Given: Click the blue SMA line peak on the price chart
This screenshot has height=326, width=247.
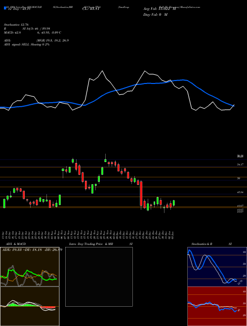Looking at the screenshot, I should 183,80.
